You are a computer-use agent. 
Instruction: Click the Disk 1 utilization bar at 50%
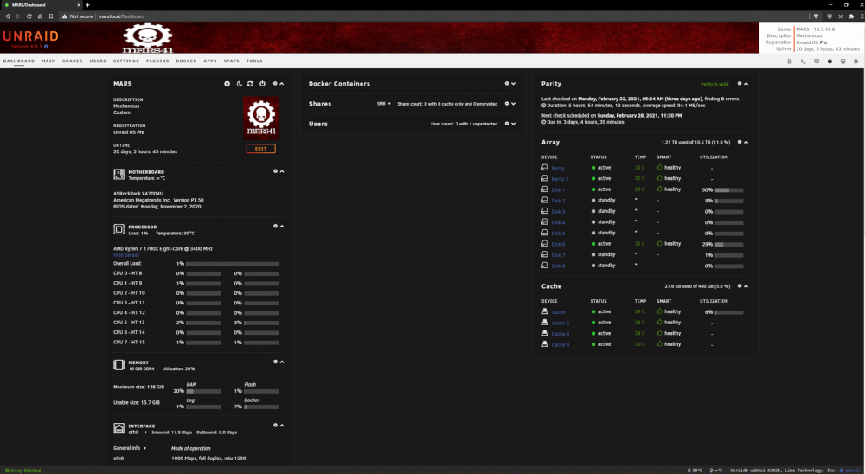pos(729,189)
